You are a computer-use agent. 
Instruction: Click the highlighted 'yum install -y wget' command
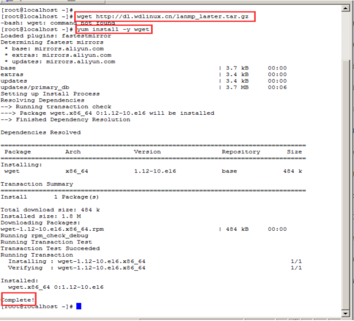point(113,29)
